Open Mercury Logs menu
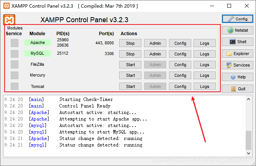 pos(205,75)
